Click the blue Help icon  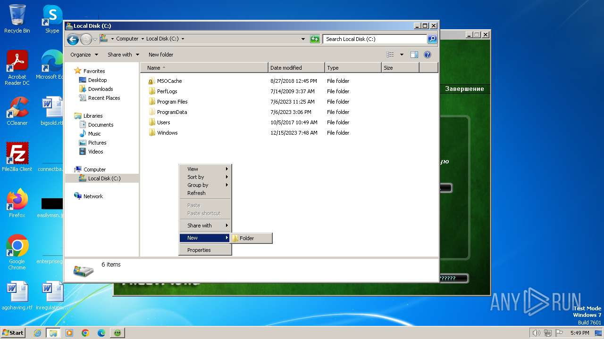point(428,55)
